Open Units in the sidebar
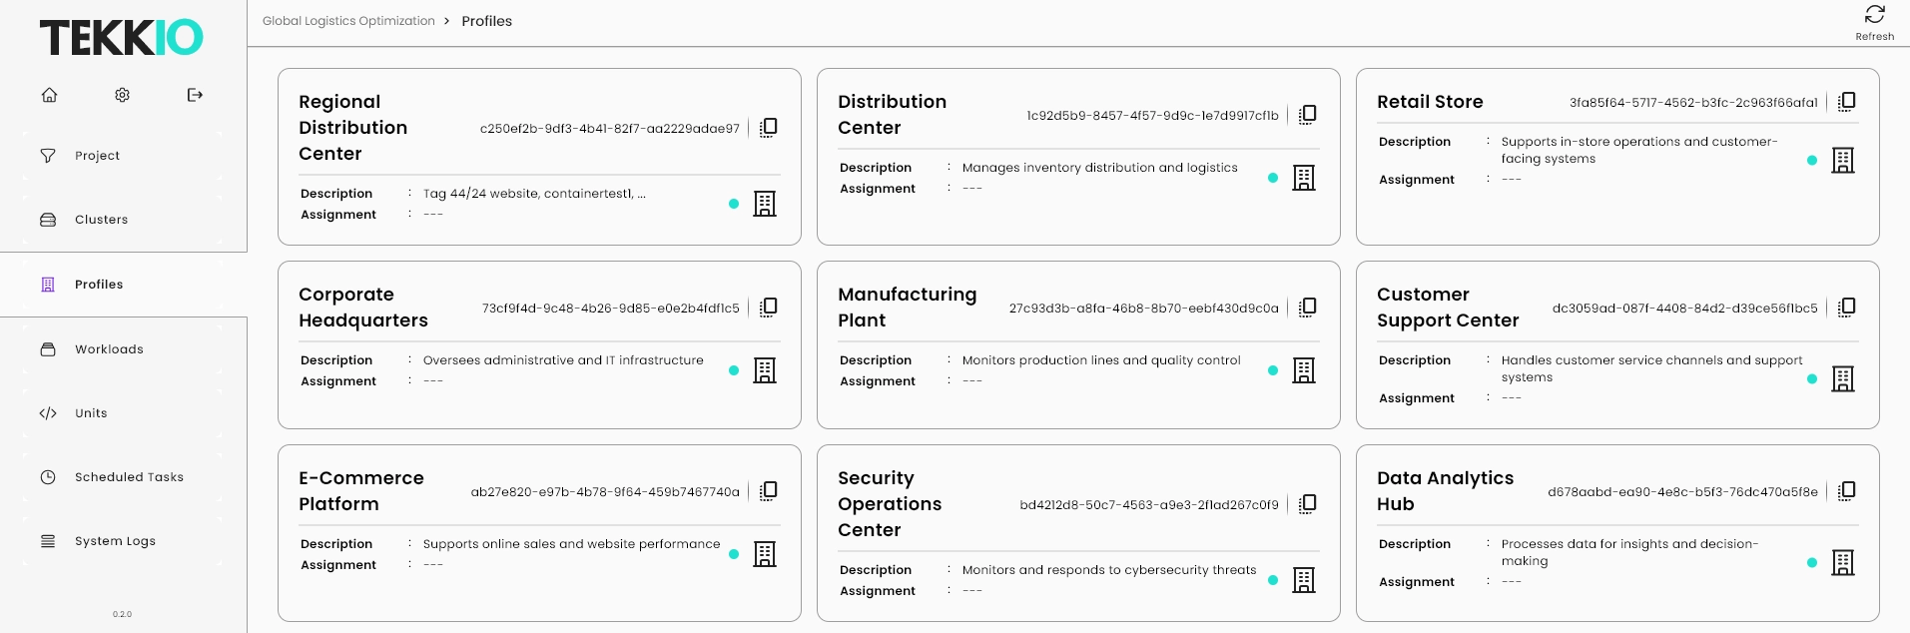The width and height of the screenshot is (1910, 633). tap(123, 413)
